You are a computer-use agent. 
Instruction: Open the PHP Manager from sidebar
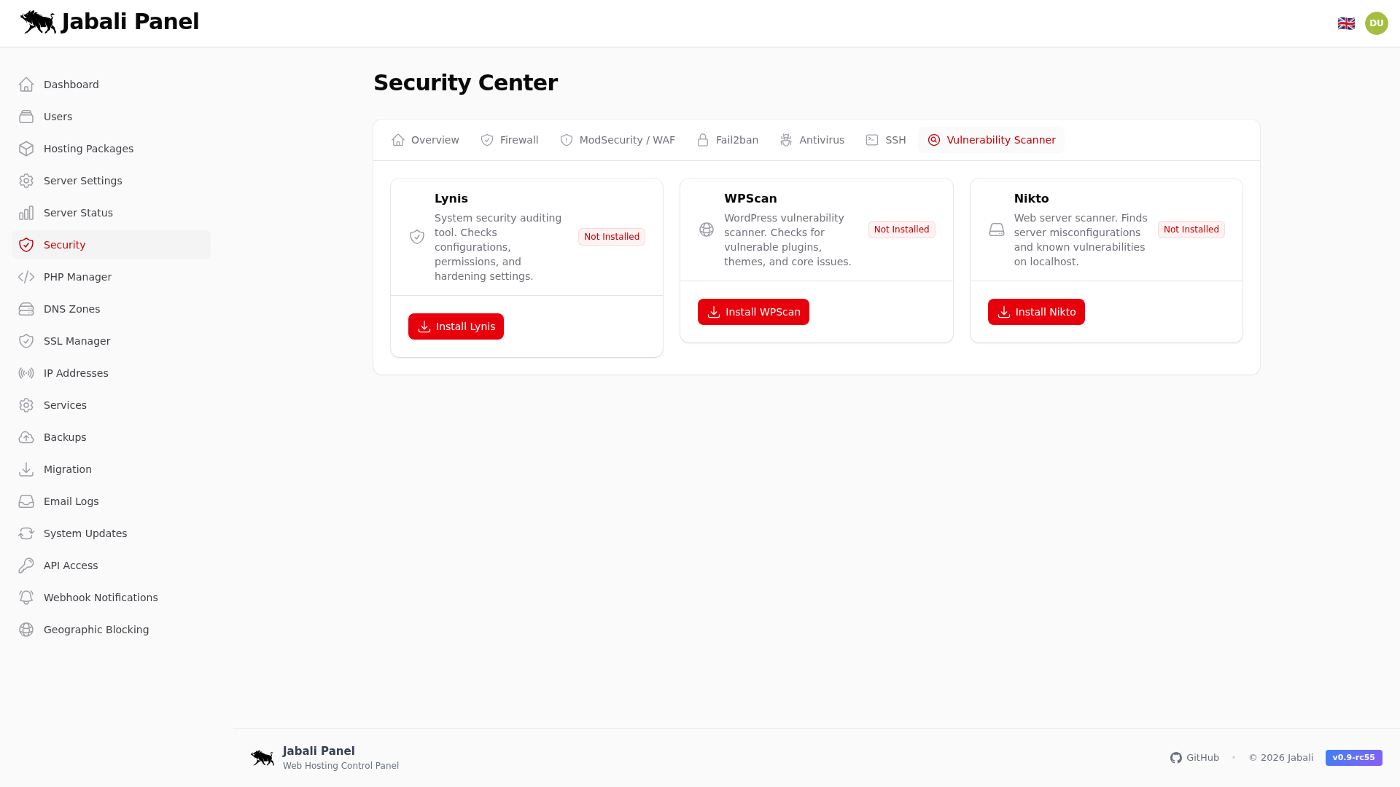[77, 277]
